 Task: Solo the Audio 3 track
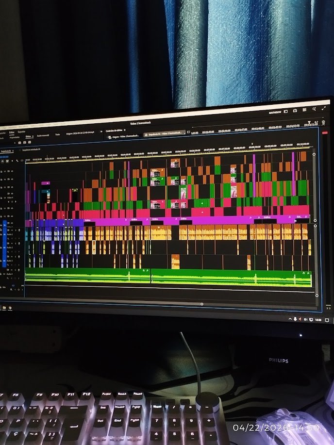pyautogui.click(x=16, y=257)
